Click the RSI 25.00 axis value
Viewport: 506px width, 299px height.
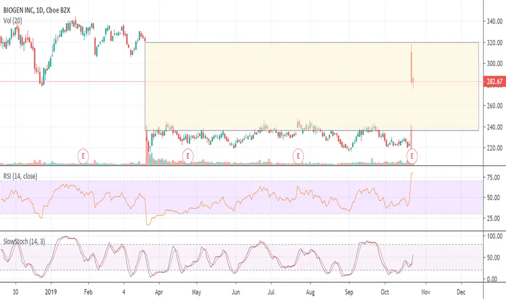494,219
